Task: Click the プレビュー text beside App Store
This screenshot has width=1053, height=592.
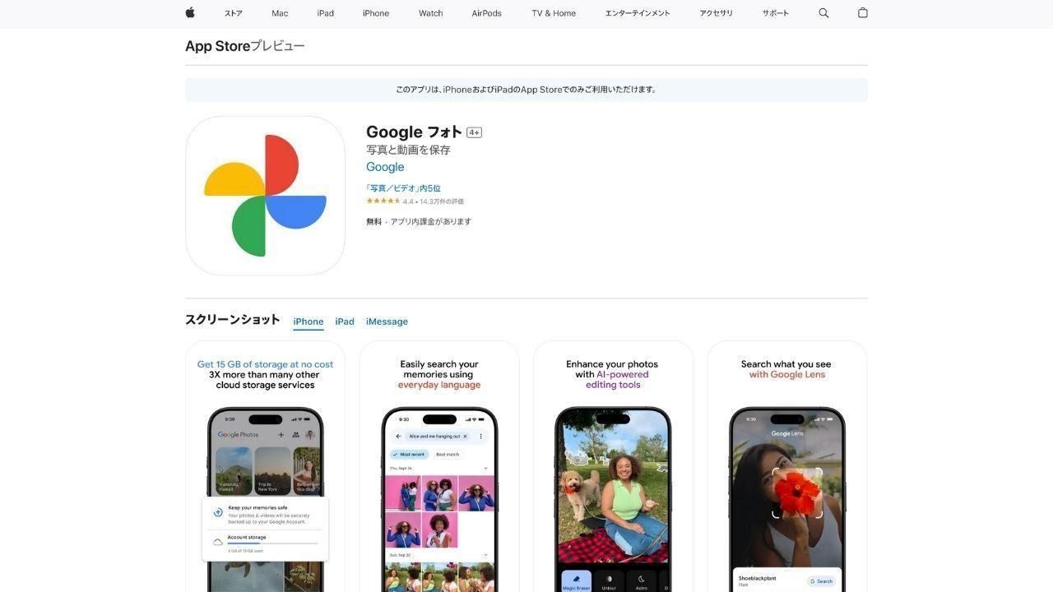Action: pyautogui.click(x=277, y=46)
